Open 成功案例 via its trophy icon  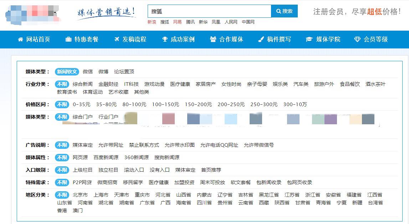[164, 40]
